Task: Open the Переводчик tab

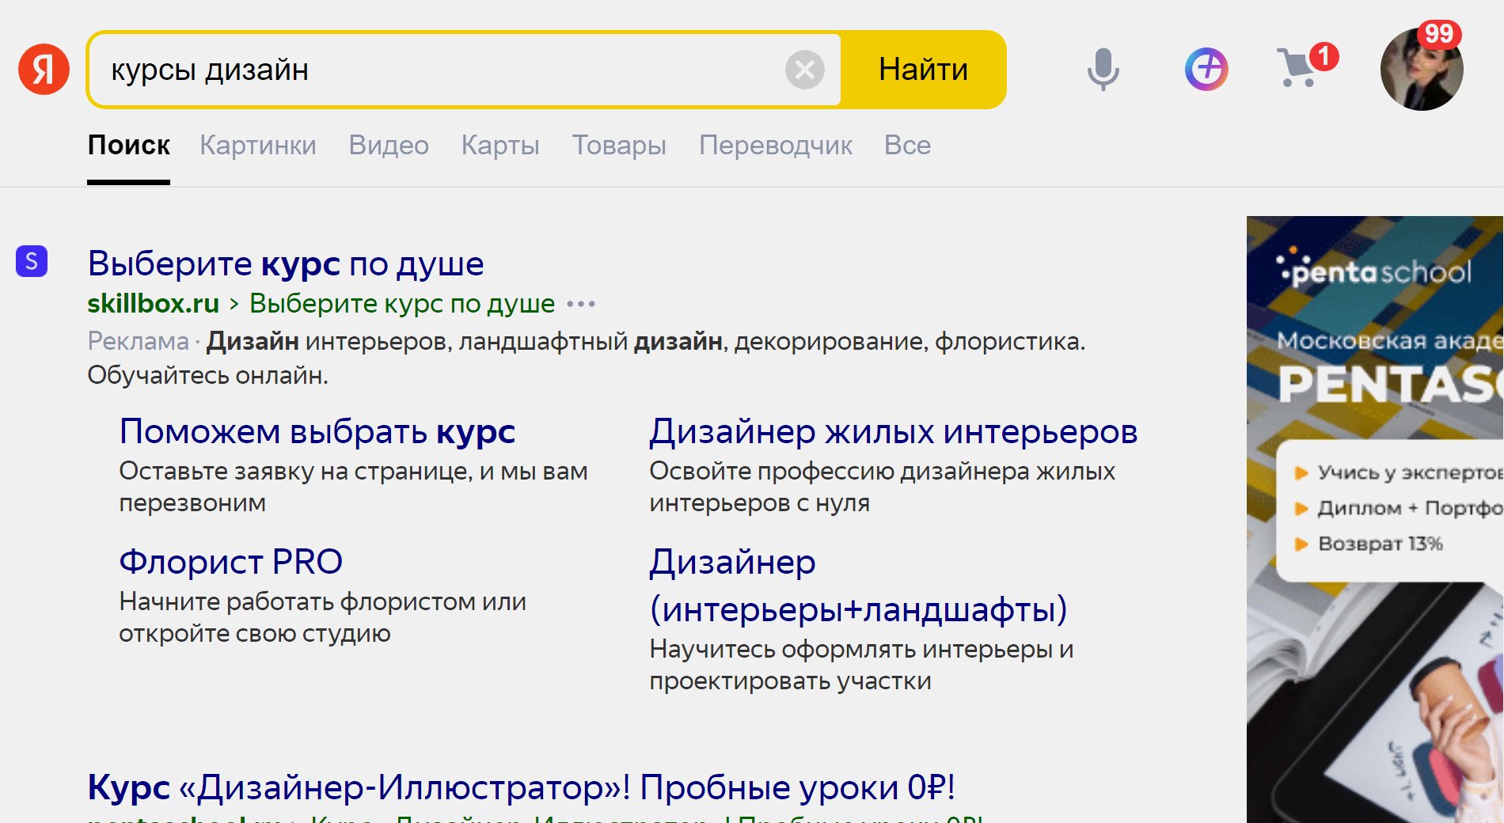Action: coord(775,146)
